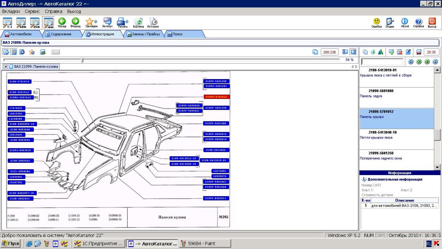
Task: Open the Сервис menu
Action: 32,11
